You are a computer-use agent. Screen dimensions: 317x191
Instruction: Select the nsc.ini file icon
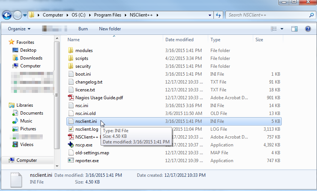(71, 105)
